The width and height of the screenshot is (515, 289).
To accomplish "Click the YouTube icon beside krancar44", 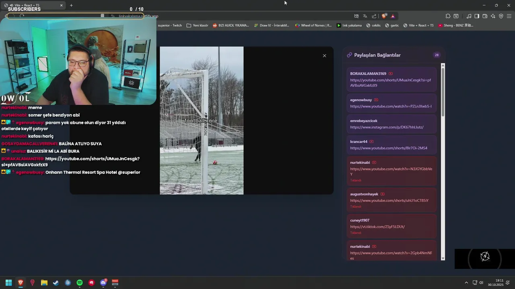I will coord(371,142).
